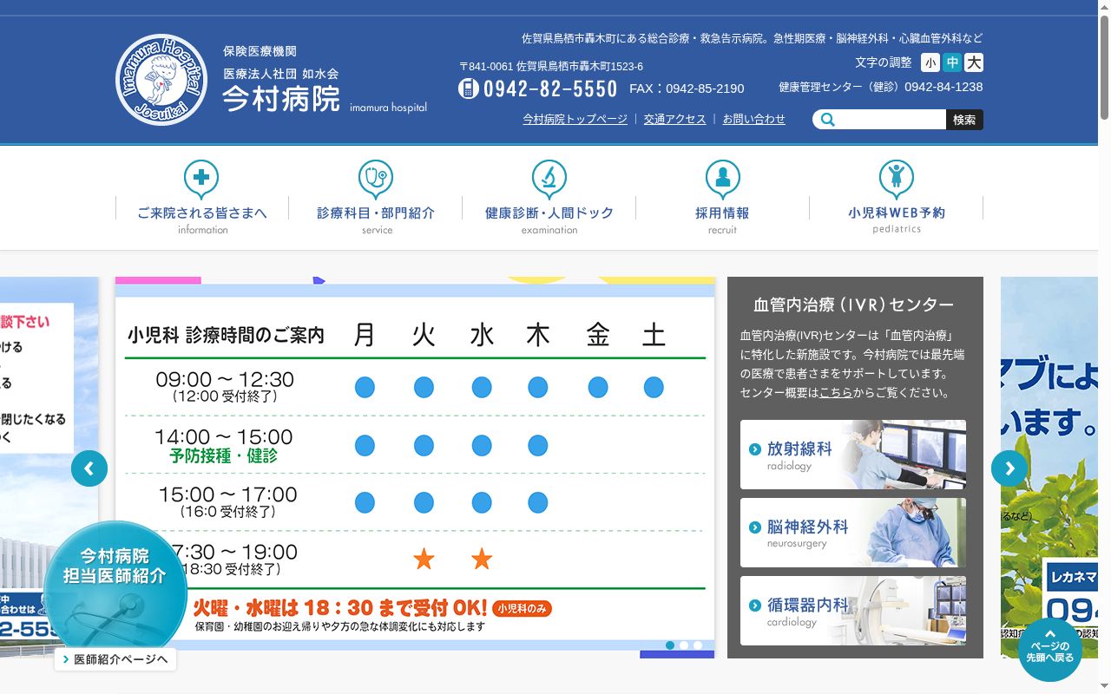The width and height of the screenshot is (1111, 694).
Task: Select the first carousel pagination dot
Action: (x=670, y=645)
